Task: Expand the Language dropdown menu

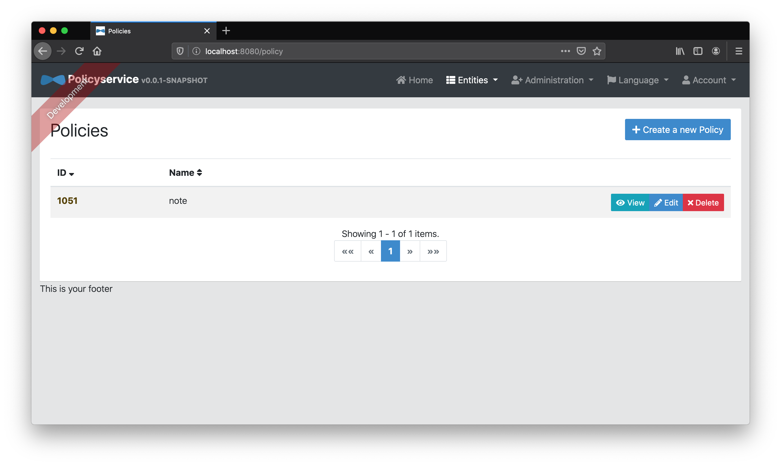Action: (x=638, y=80)
